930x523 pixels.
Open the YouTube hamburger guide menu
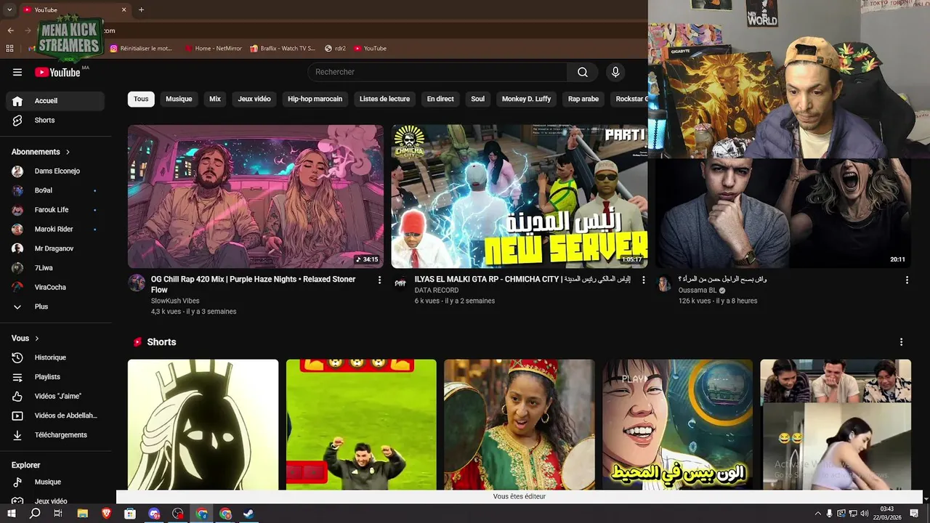click(x=17, y=72)
